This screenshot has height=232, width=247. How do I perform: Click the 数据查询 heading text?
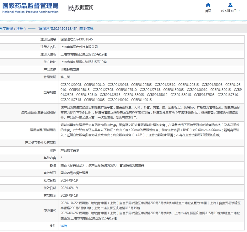coord(84,8)
